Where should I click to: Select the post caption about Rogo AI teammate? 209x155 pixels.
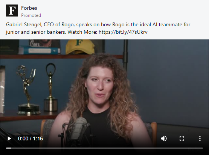pyautogui.click(x=98, y=28)
